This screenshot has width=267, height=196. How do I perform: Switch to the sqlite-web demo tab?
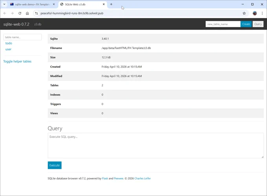[32, 4]
